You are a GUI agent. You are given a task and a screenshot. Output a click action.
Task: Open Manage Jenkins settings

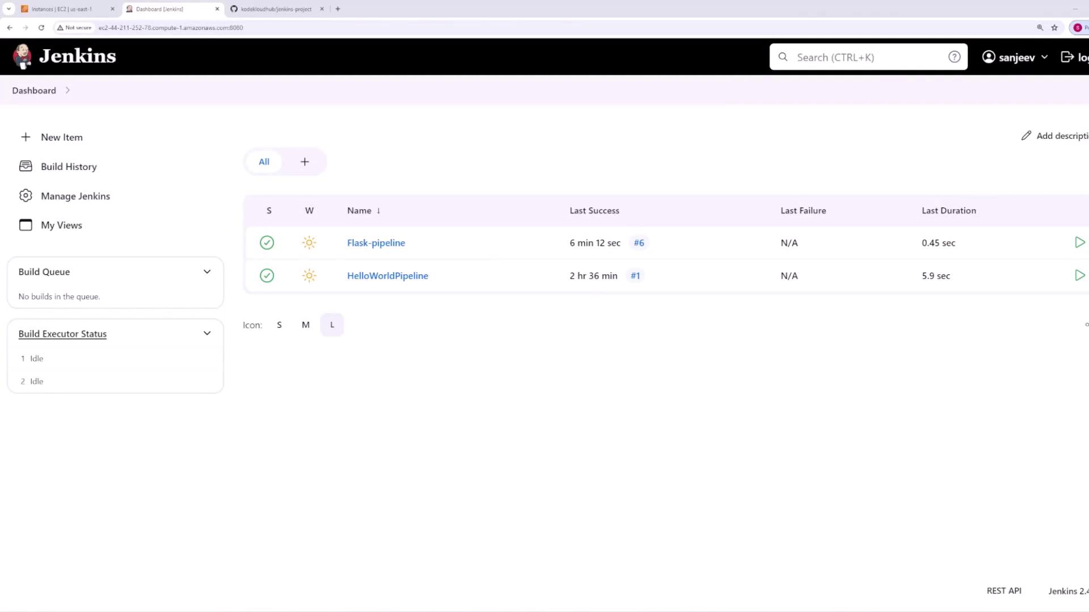click(x=75, y=196)
